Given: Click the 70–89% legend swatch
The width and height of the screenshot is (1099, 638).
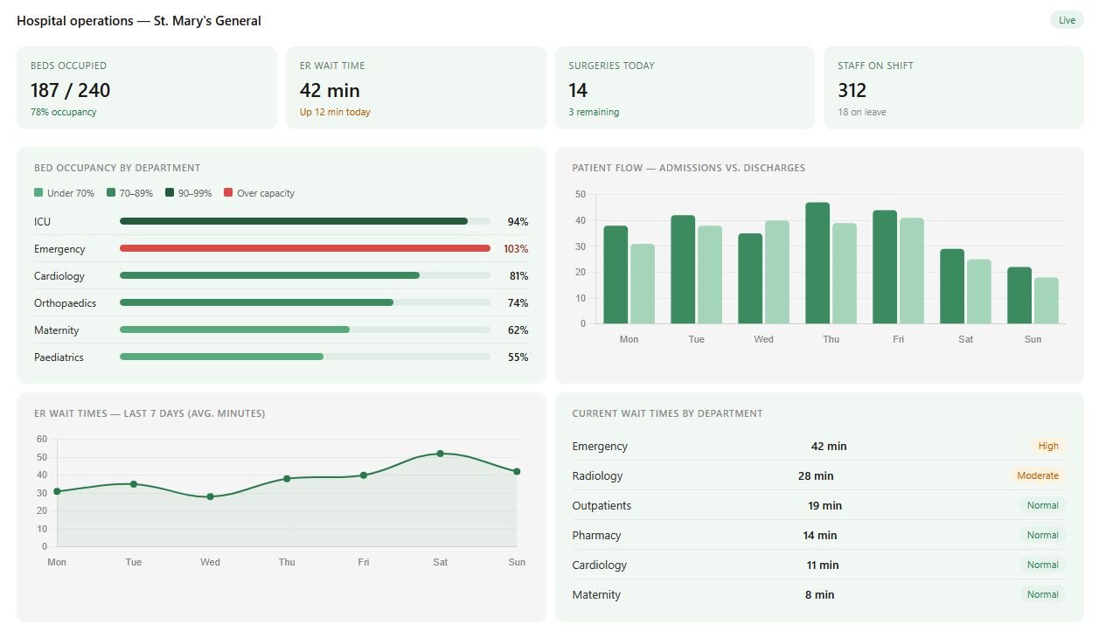Looking at the screenshot, I should (111, 193).
